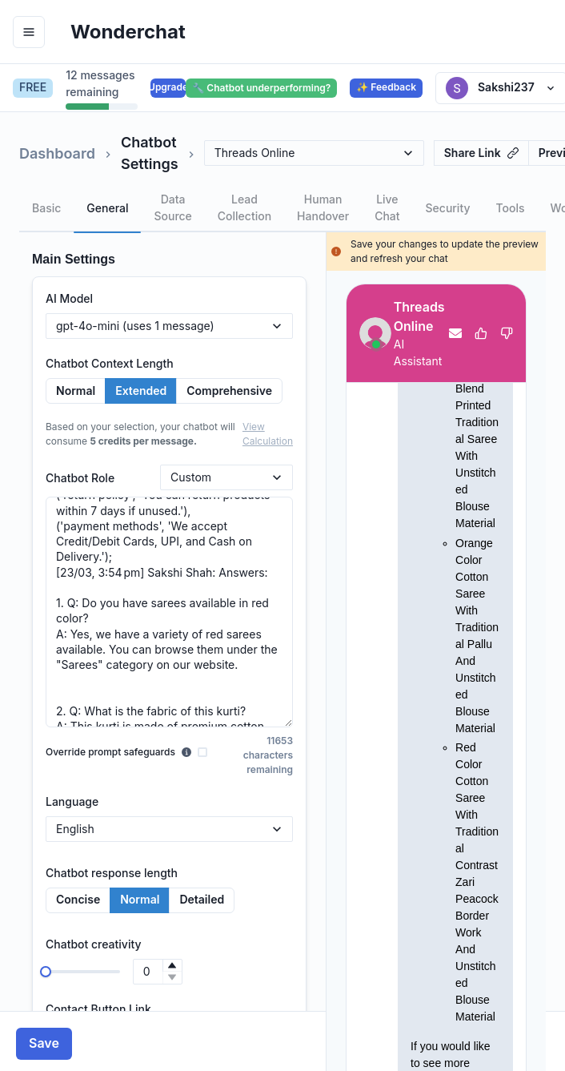Click the thumbs down icon in chat header
Viewport: 565px width, 1071px height.
[507, 333]
